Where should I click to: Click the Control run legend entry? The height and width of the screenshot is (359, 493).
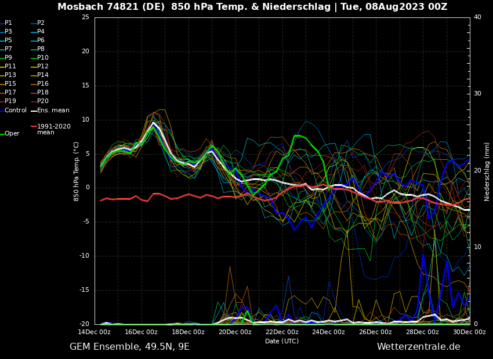(15, 111)
